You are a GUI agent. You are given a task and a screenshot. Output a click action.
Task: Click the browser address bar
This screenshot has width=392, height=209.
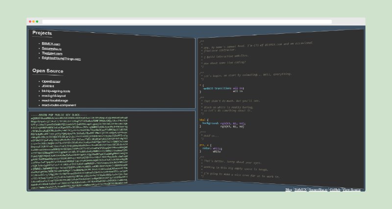[187, 22]
